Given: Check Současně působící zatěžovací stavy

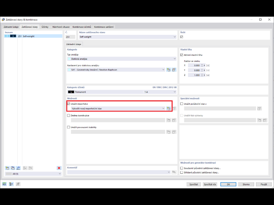Looking at the screenshot, I should pos(182,168).
